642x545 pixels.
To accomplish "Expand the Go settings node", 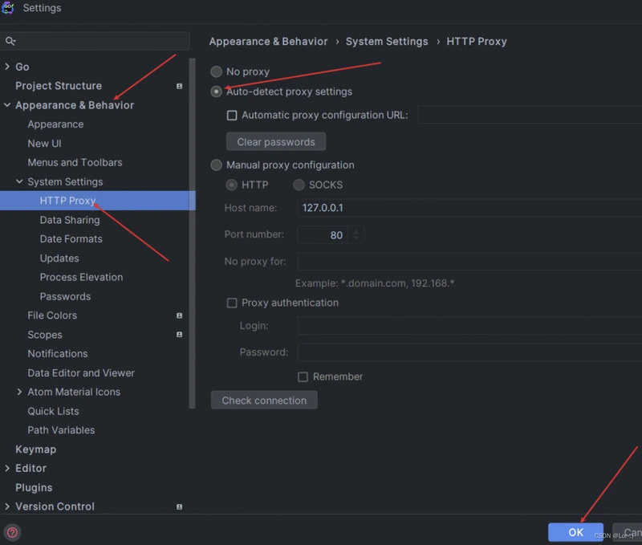I will (x=7, y=67).
